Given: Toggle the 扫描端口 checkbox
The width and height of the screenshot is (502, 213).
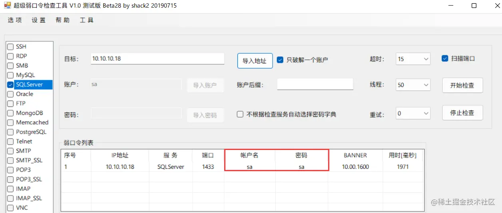Looking at the screenshot, I should [445, 58].
